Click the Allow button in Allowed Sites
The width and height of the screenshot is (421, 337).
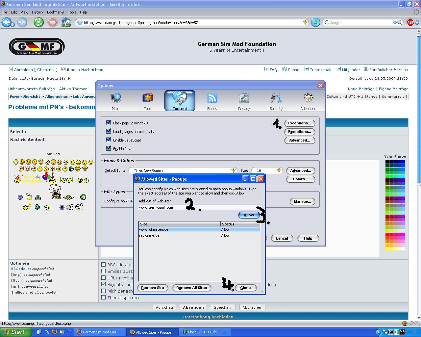click(249, 215)
